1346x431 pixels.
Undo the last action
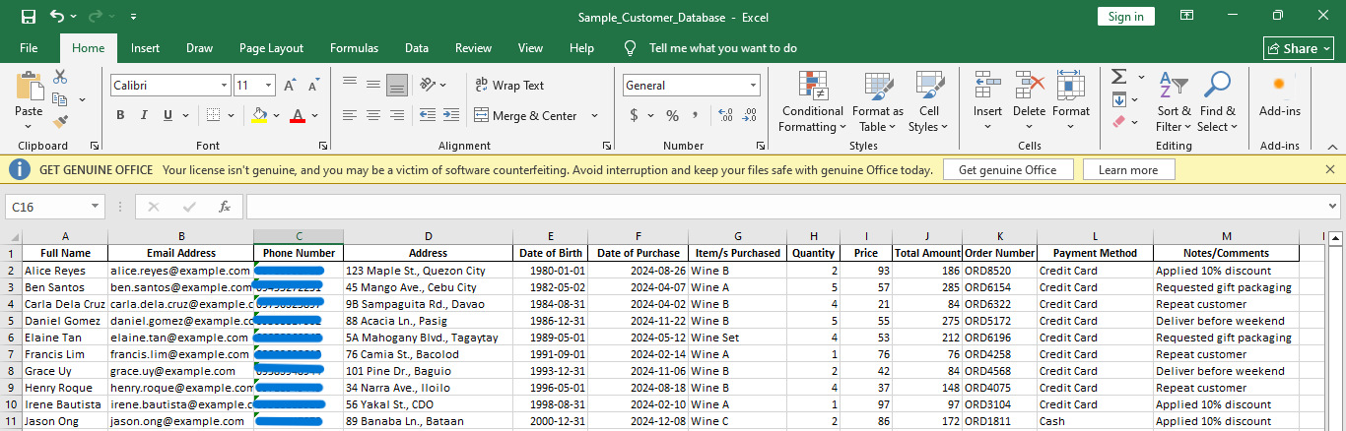pos(57,17)
